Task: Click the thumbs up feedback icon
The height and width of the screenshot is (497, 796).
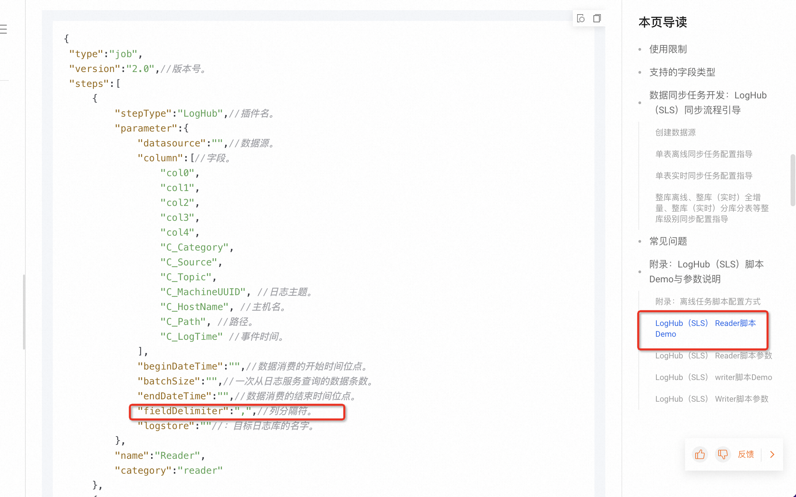Action: coord(700,454)
